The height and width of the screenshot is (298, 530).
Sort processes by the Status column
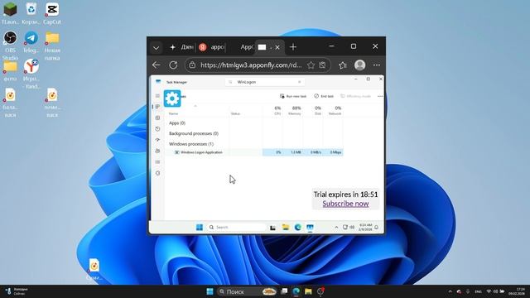click(x=235, y=114)
